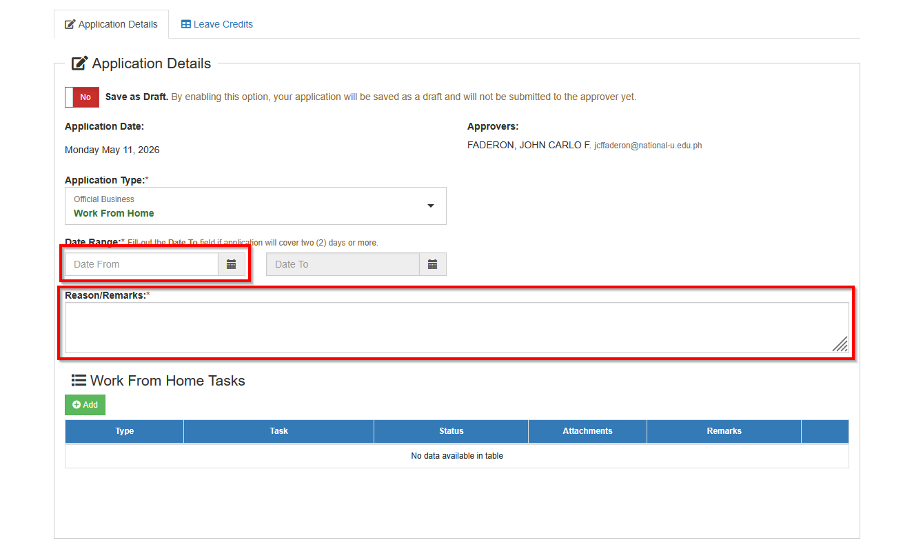
Task: Click the Work From Home Tasks heading
Action: tap(159, 381)
